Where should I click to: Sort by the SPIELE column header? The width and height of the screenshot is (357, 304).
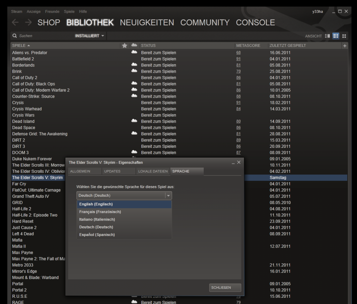tap(65, 46)
